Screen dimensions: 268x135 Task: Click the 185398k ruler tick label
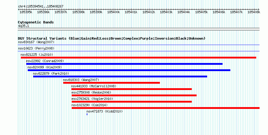pyautogui.click(x=79, y=12)
